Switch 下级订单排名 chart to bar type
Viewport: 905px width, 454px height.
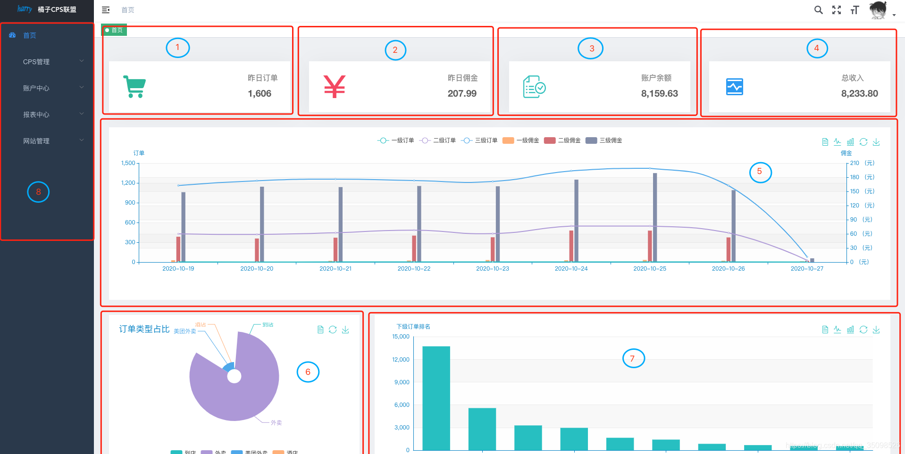pyautogui.click(x=850, y=330)
